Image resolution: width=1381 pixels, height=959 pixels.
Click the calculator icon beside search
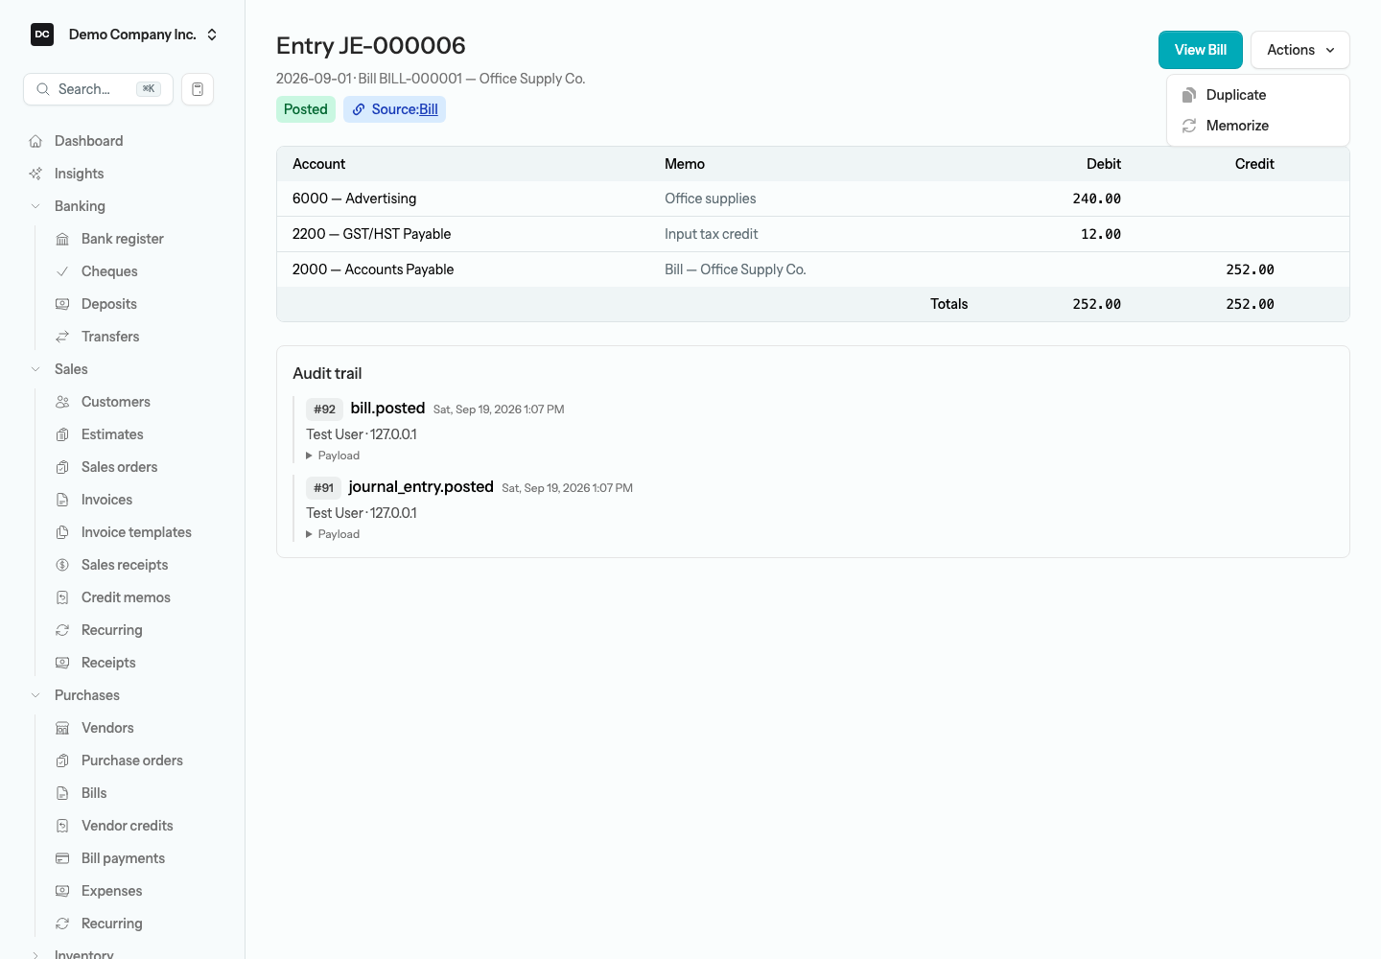(x=198, y=89)
